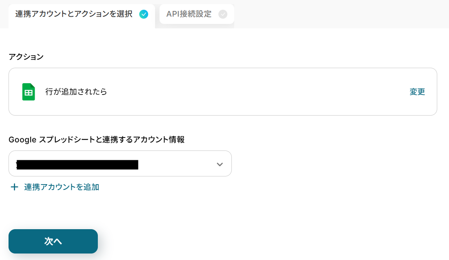Click the Google Sheets icon in action card
The image size is (449, 260).
point(29,92)
